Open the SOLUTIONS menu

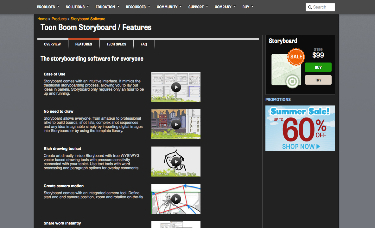(x=75, y=7)
